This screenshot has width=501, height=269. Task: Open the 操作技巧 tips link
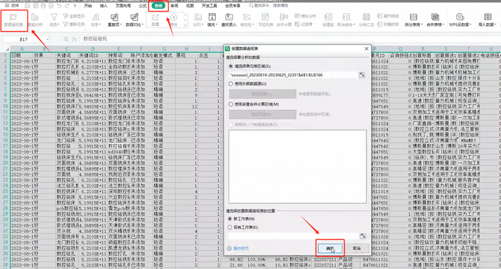pos(238,248)
